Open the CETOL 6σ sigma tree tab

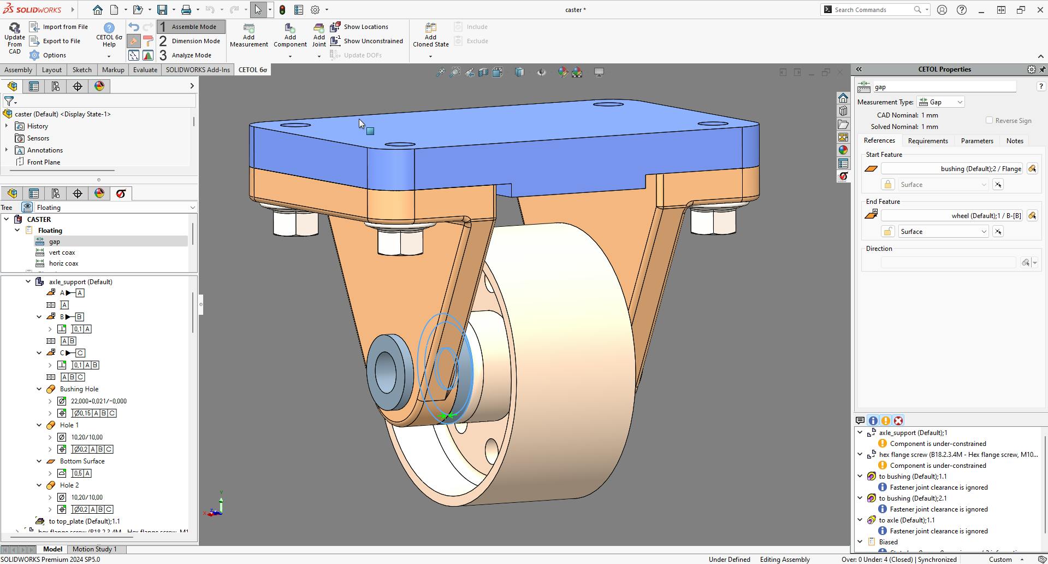click(x=121, y=193)
